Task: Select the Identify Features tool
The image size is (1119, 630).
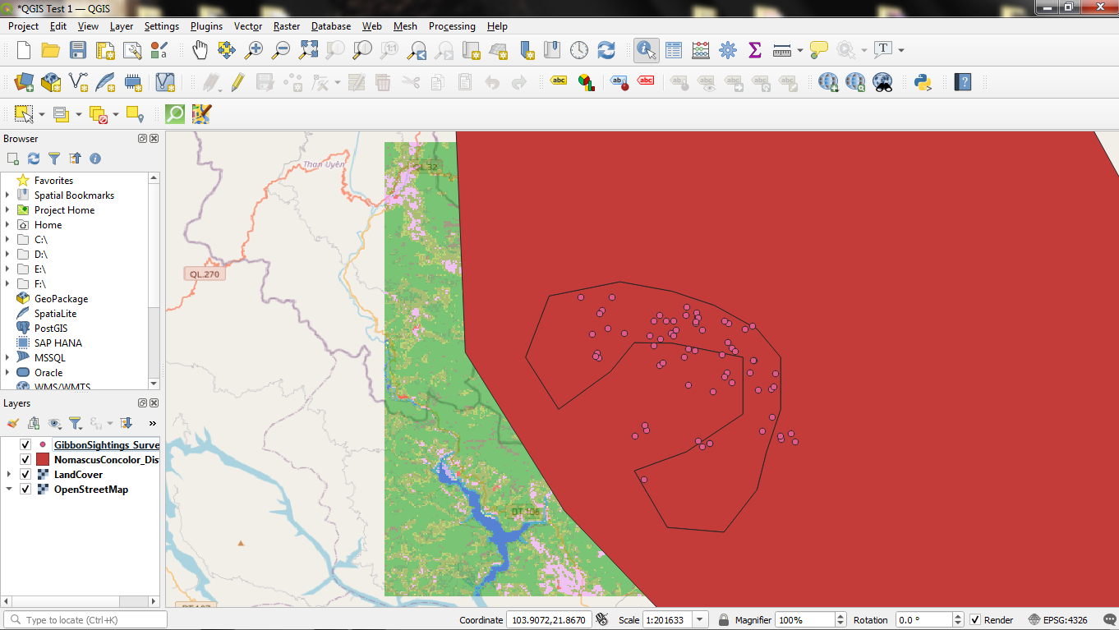Action: pos(646,50)
